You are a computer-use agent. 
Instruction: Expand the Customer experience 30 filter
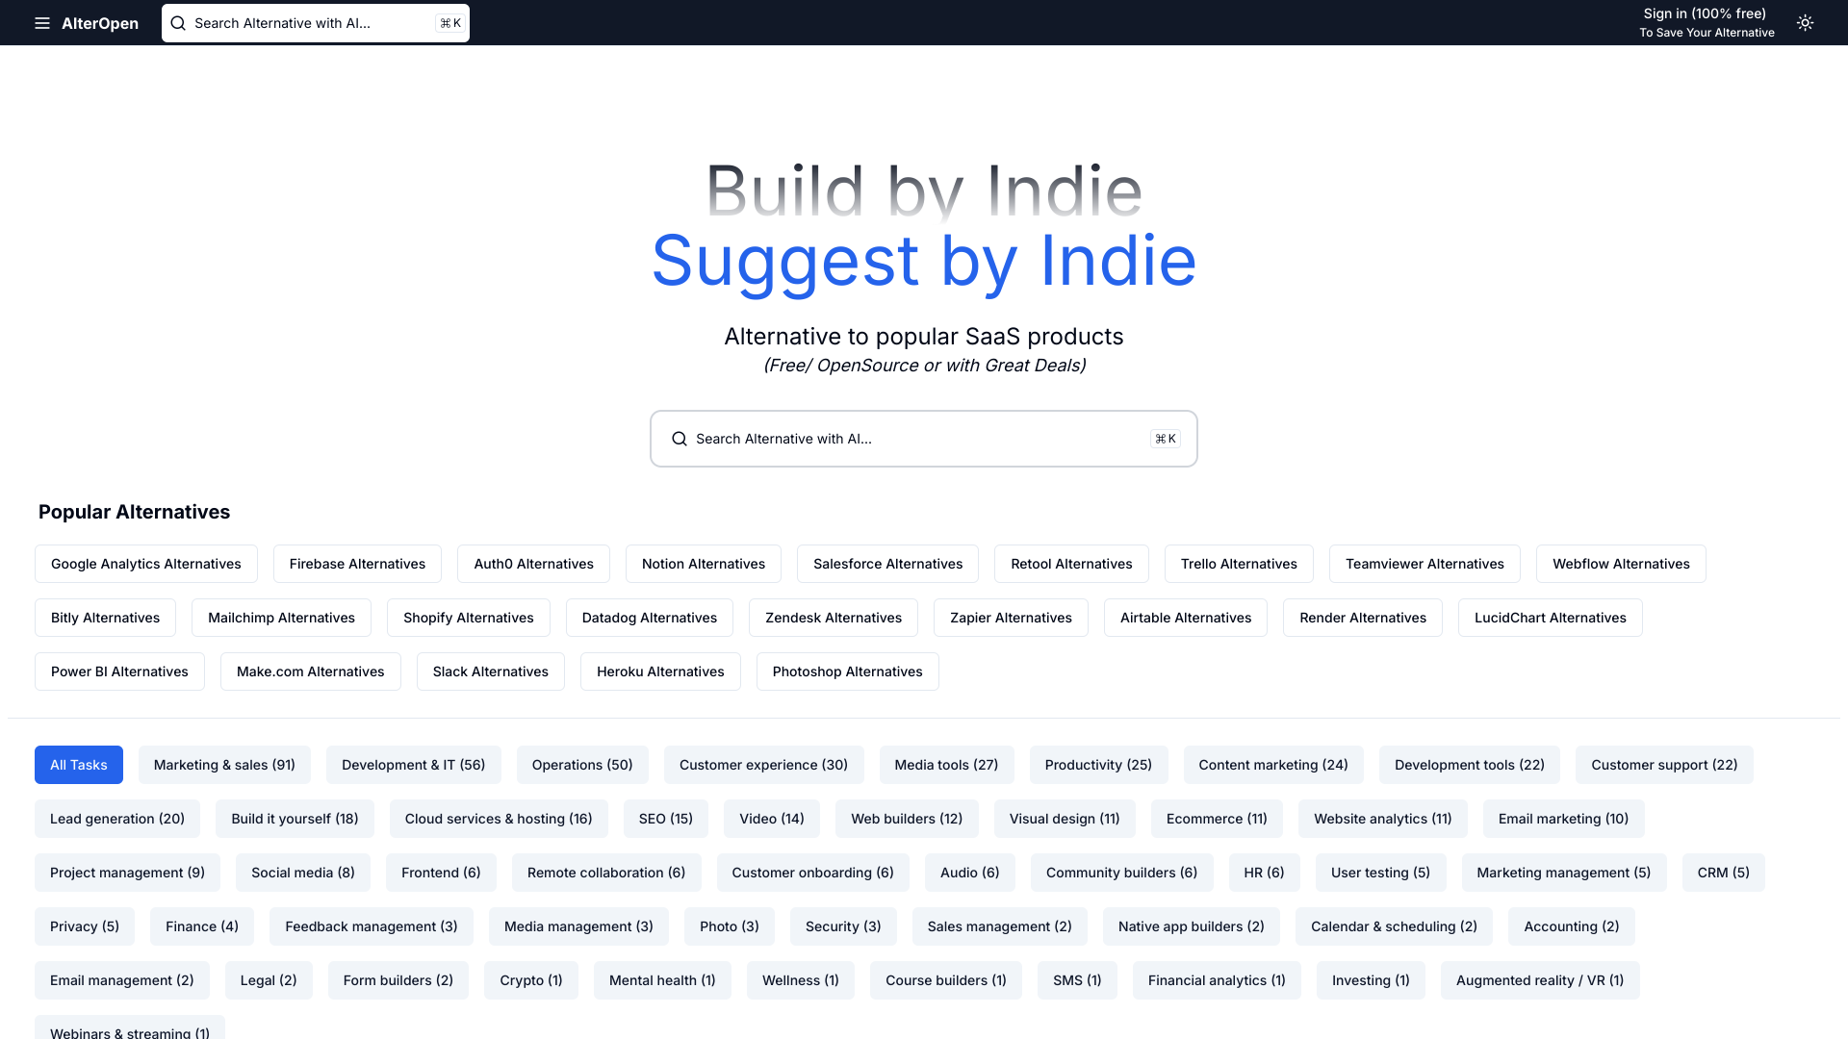point(764,764)
